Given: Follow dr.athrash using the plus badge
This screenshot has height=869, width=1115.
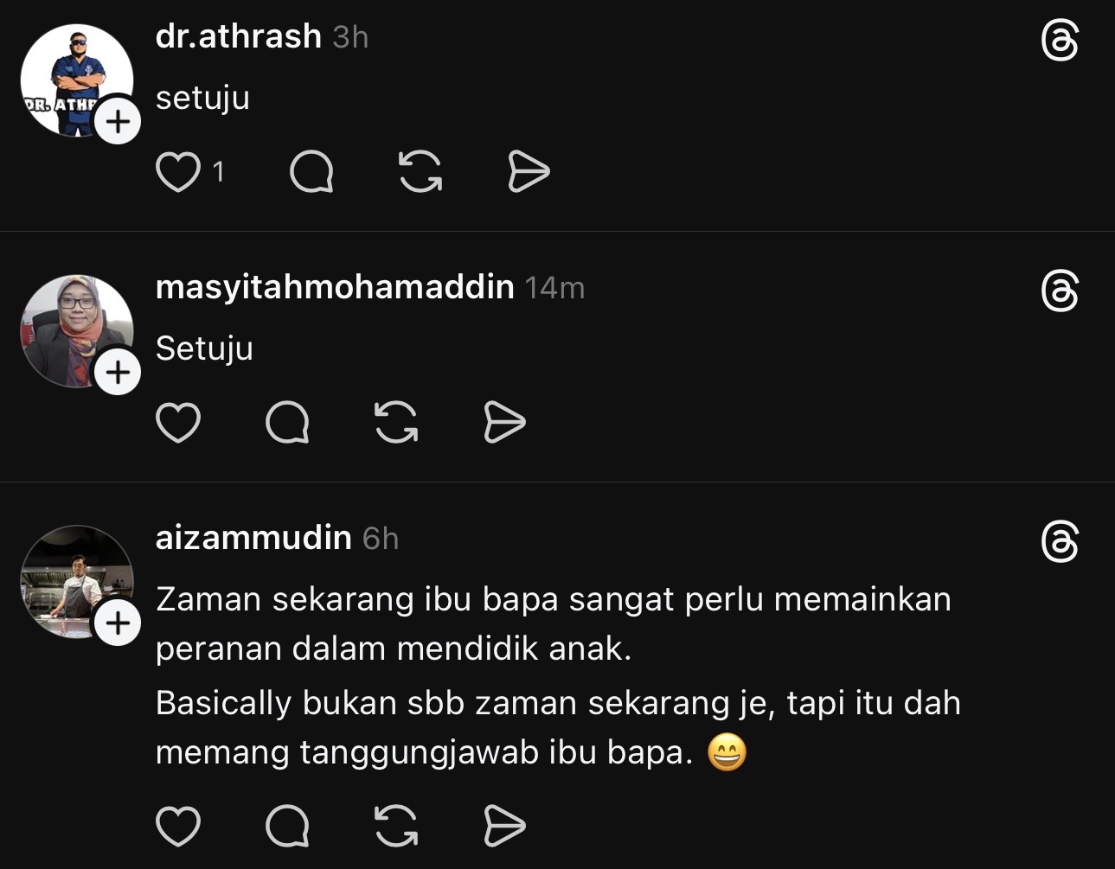Looking at the screenshot, I should click(x=118, y=121).
